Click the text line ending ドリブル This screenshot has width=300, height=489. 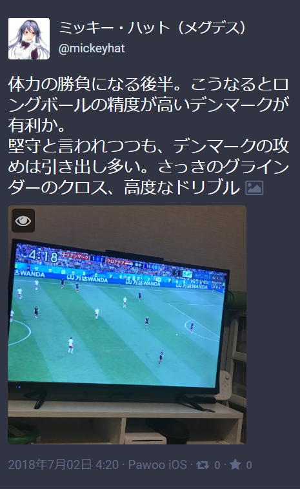click(125, 187)
